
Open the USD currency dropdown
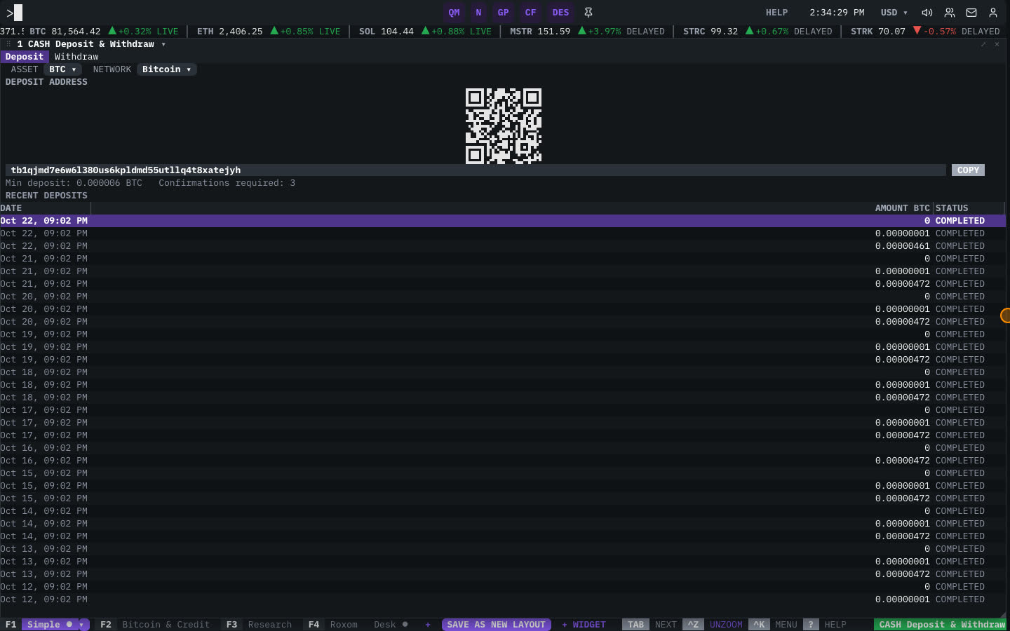[x=894, y=13]
